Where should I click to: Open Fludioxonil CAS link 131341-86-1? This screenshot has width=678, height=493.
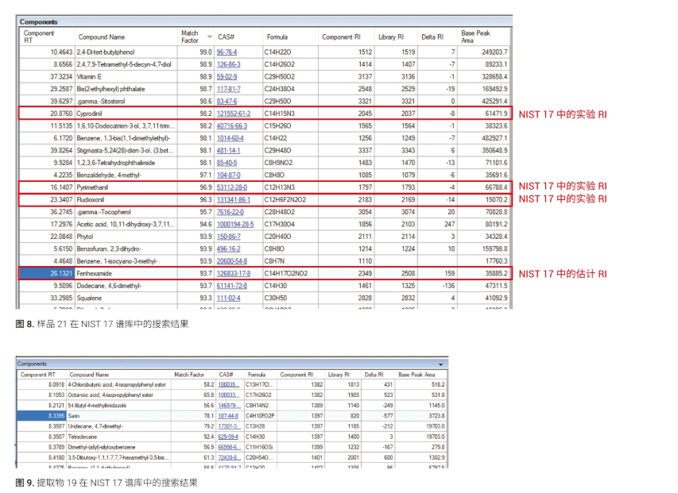(234, 200)
